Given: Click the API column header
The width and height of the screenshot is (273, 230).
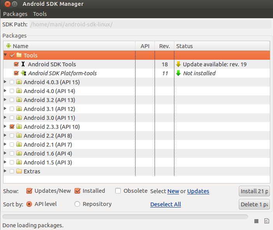Looking at the screenshot, I should [x=145, y=46].
